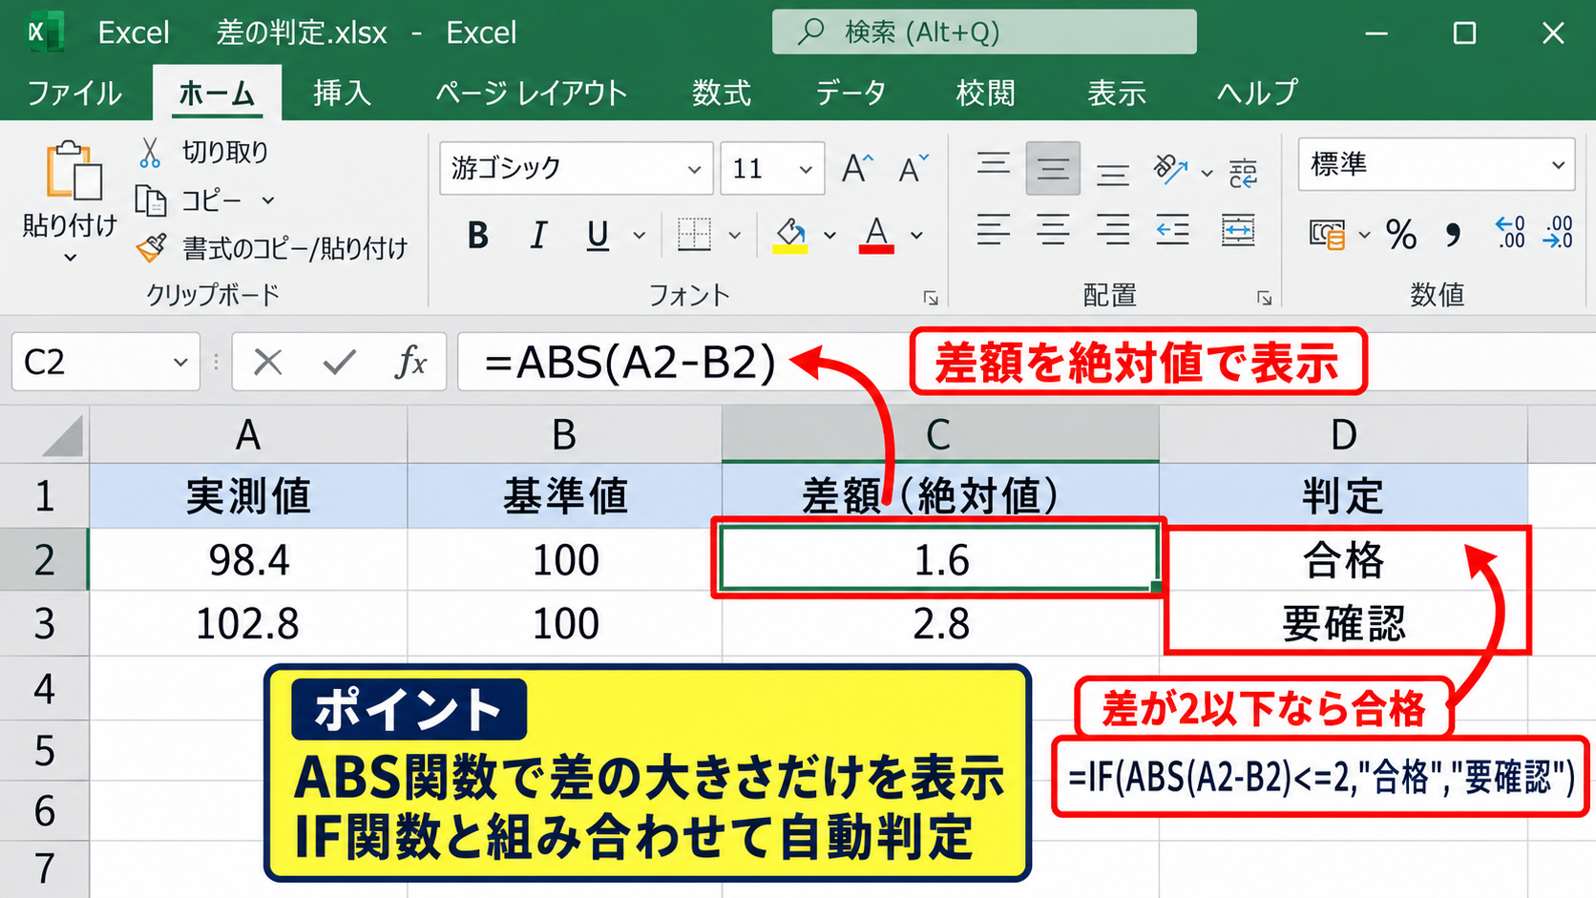Click the fill color paint bucket button
The image size is (1596, 898).
coord(790,235)
